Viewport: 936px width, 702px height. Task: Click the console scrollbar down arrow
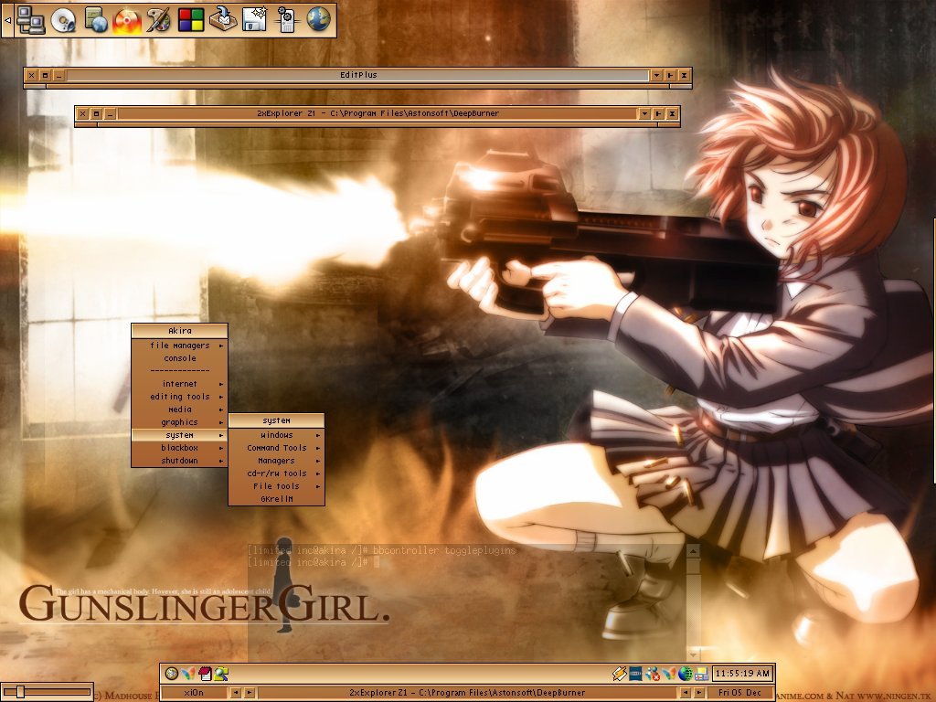coord(693,654)
